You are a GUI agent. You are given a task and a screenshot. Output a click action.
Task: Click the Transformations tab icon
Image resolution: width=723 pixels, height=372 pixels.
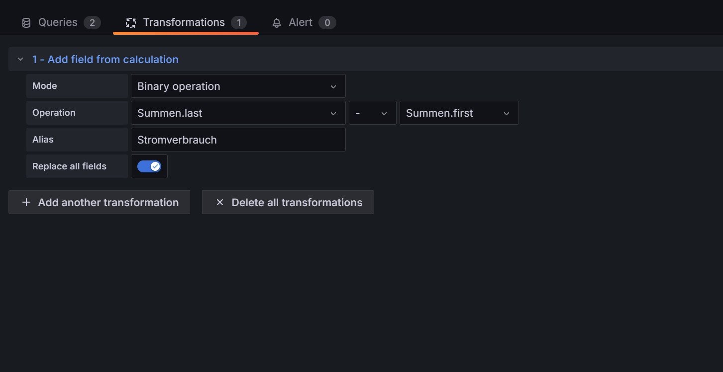point(131,23)
